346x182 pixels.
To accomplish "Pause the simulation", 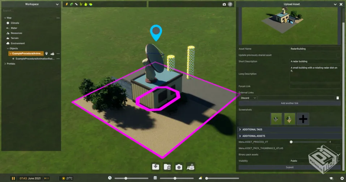I will pyautogui.click(x=13, y=178).
